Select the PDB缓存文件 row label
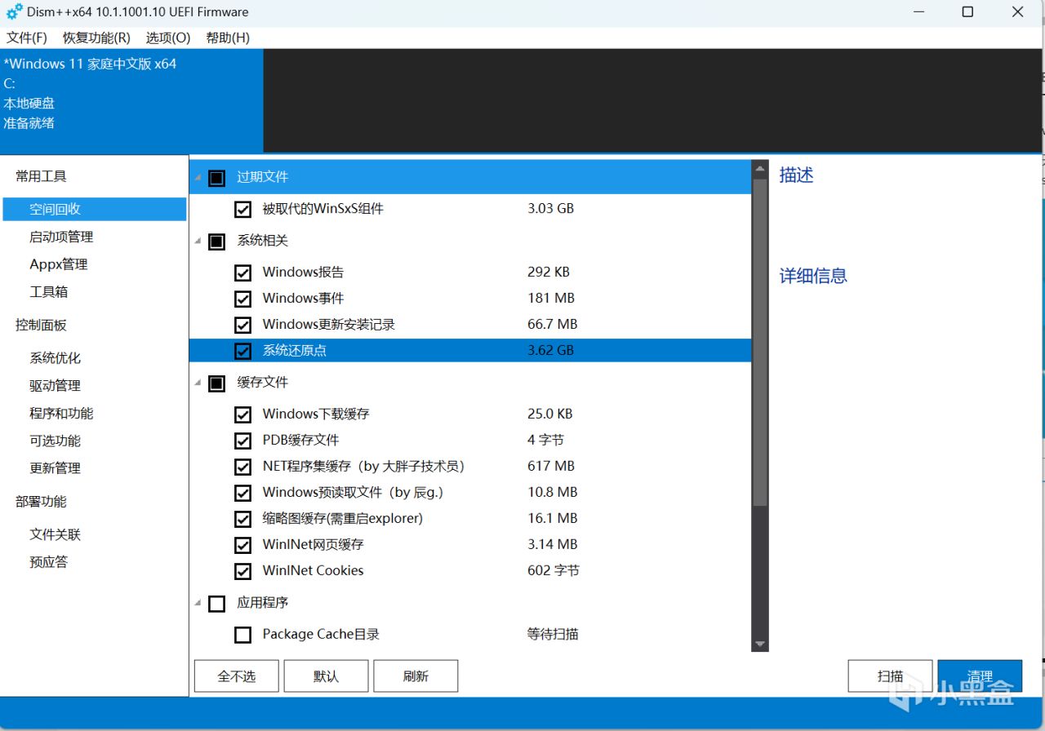Screen dimensions: 1045x731 [x=300, y=440]
